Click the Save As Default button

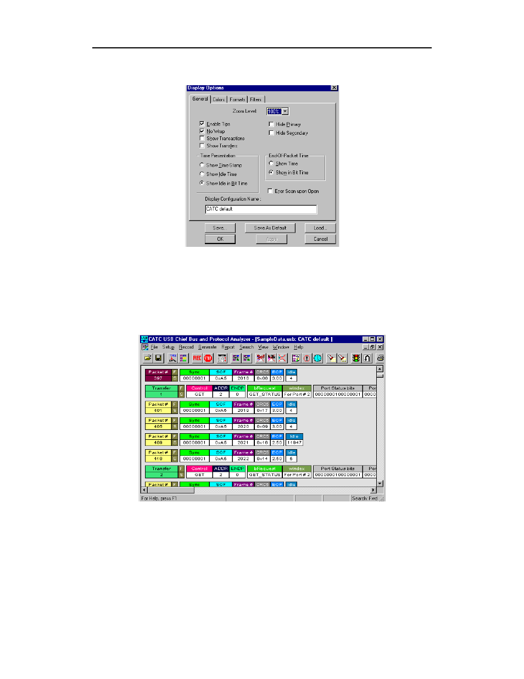(x=270, y=228)
